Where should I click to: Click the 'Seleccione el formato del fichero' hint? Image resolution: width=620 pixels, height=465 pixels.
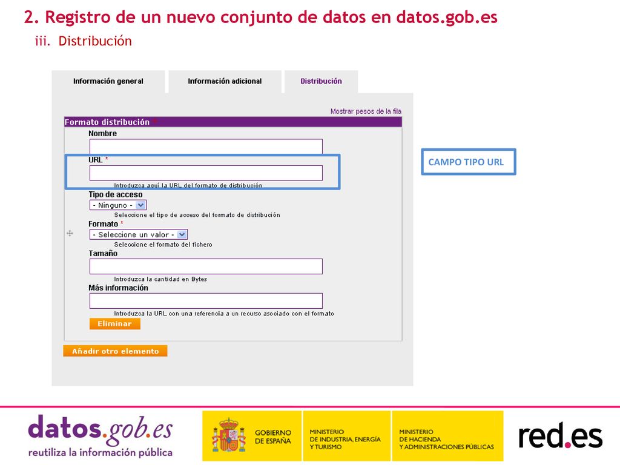[x=163, y=245]
